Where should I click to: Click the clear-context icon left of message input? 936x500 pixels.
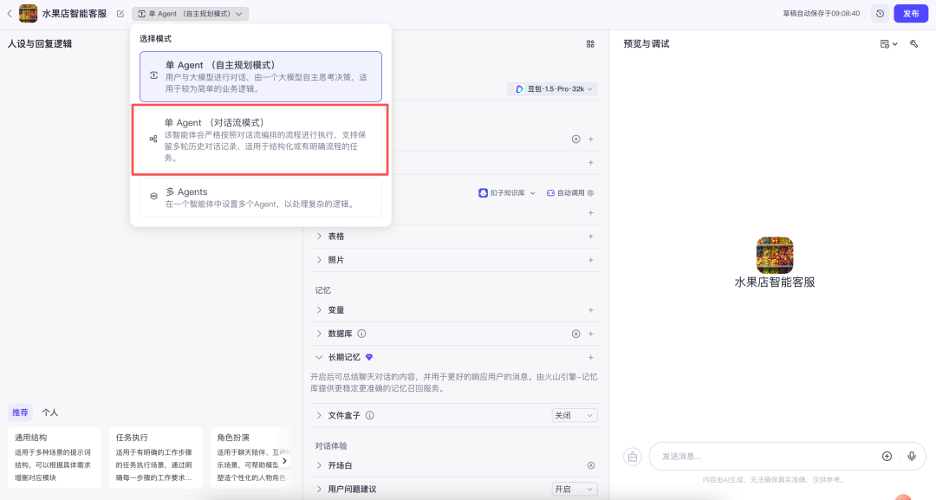[633, 457]
